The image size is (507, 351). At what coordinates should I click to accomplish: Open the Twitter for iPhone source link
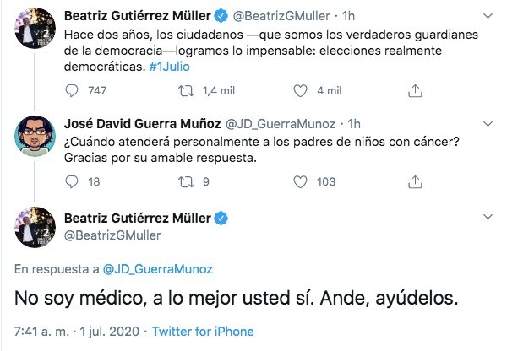[203, 332]
